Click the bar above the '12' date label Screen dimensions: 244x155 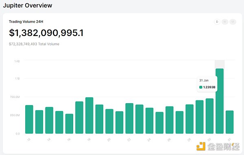[29, 119]
